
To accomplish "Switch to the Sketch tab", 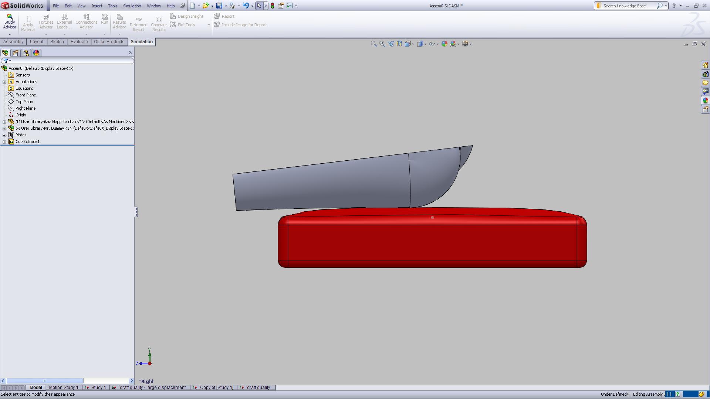I will pos(57,42).
